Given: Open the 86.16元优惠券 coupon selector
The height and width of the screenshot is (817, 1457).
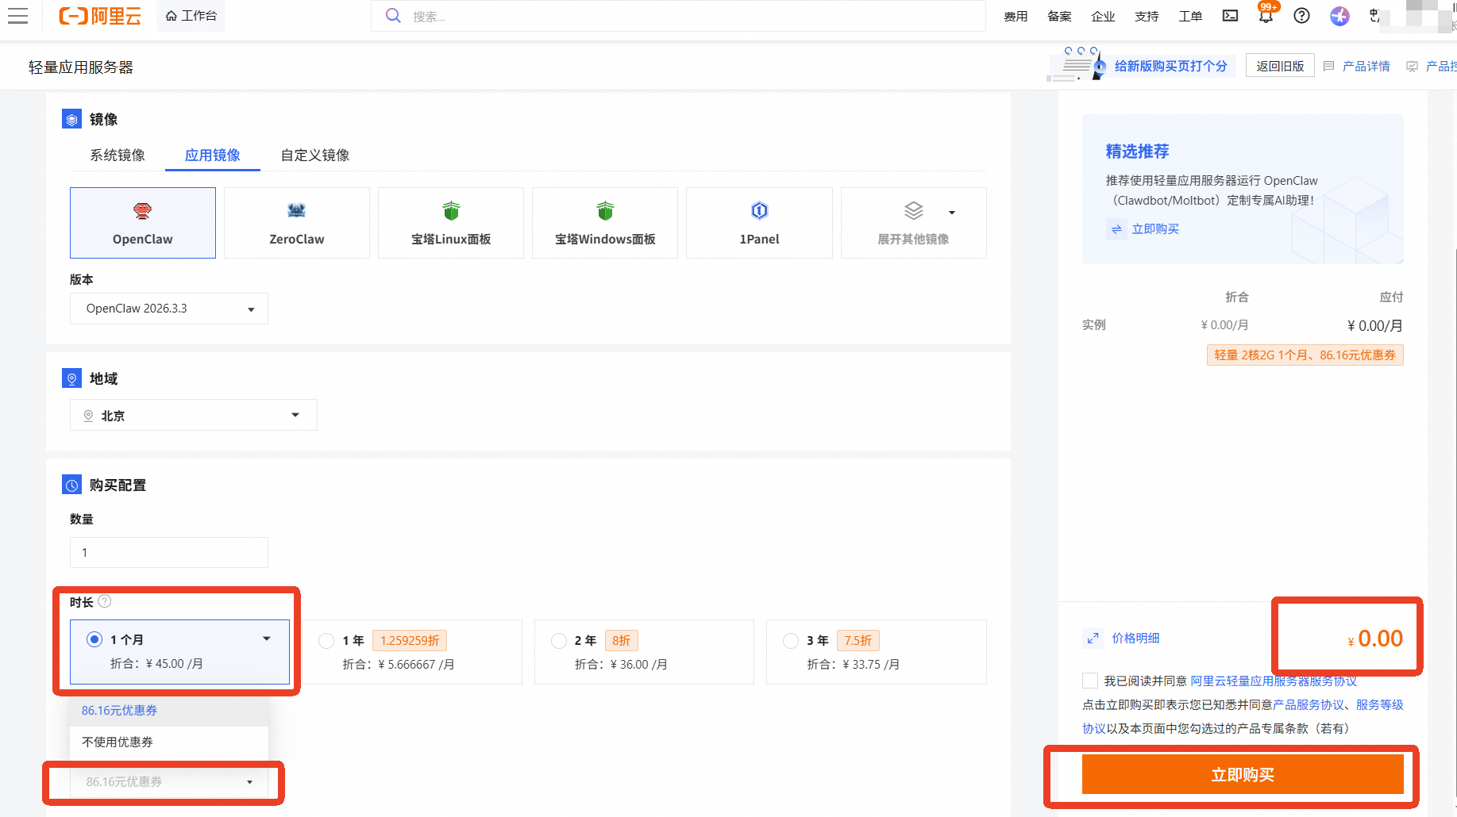Looking at the screenshot, I should (169, 781).
